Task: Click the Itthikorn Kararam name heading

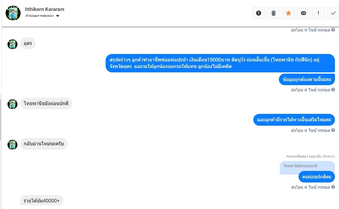Action: [x=45, y=9]
